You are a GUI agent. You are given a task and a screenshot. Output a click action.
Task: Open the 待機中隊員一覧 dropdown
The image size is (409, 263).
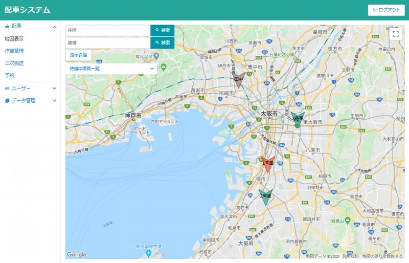point(111,68)
